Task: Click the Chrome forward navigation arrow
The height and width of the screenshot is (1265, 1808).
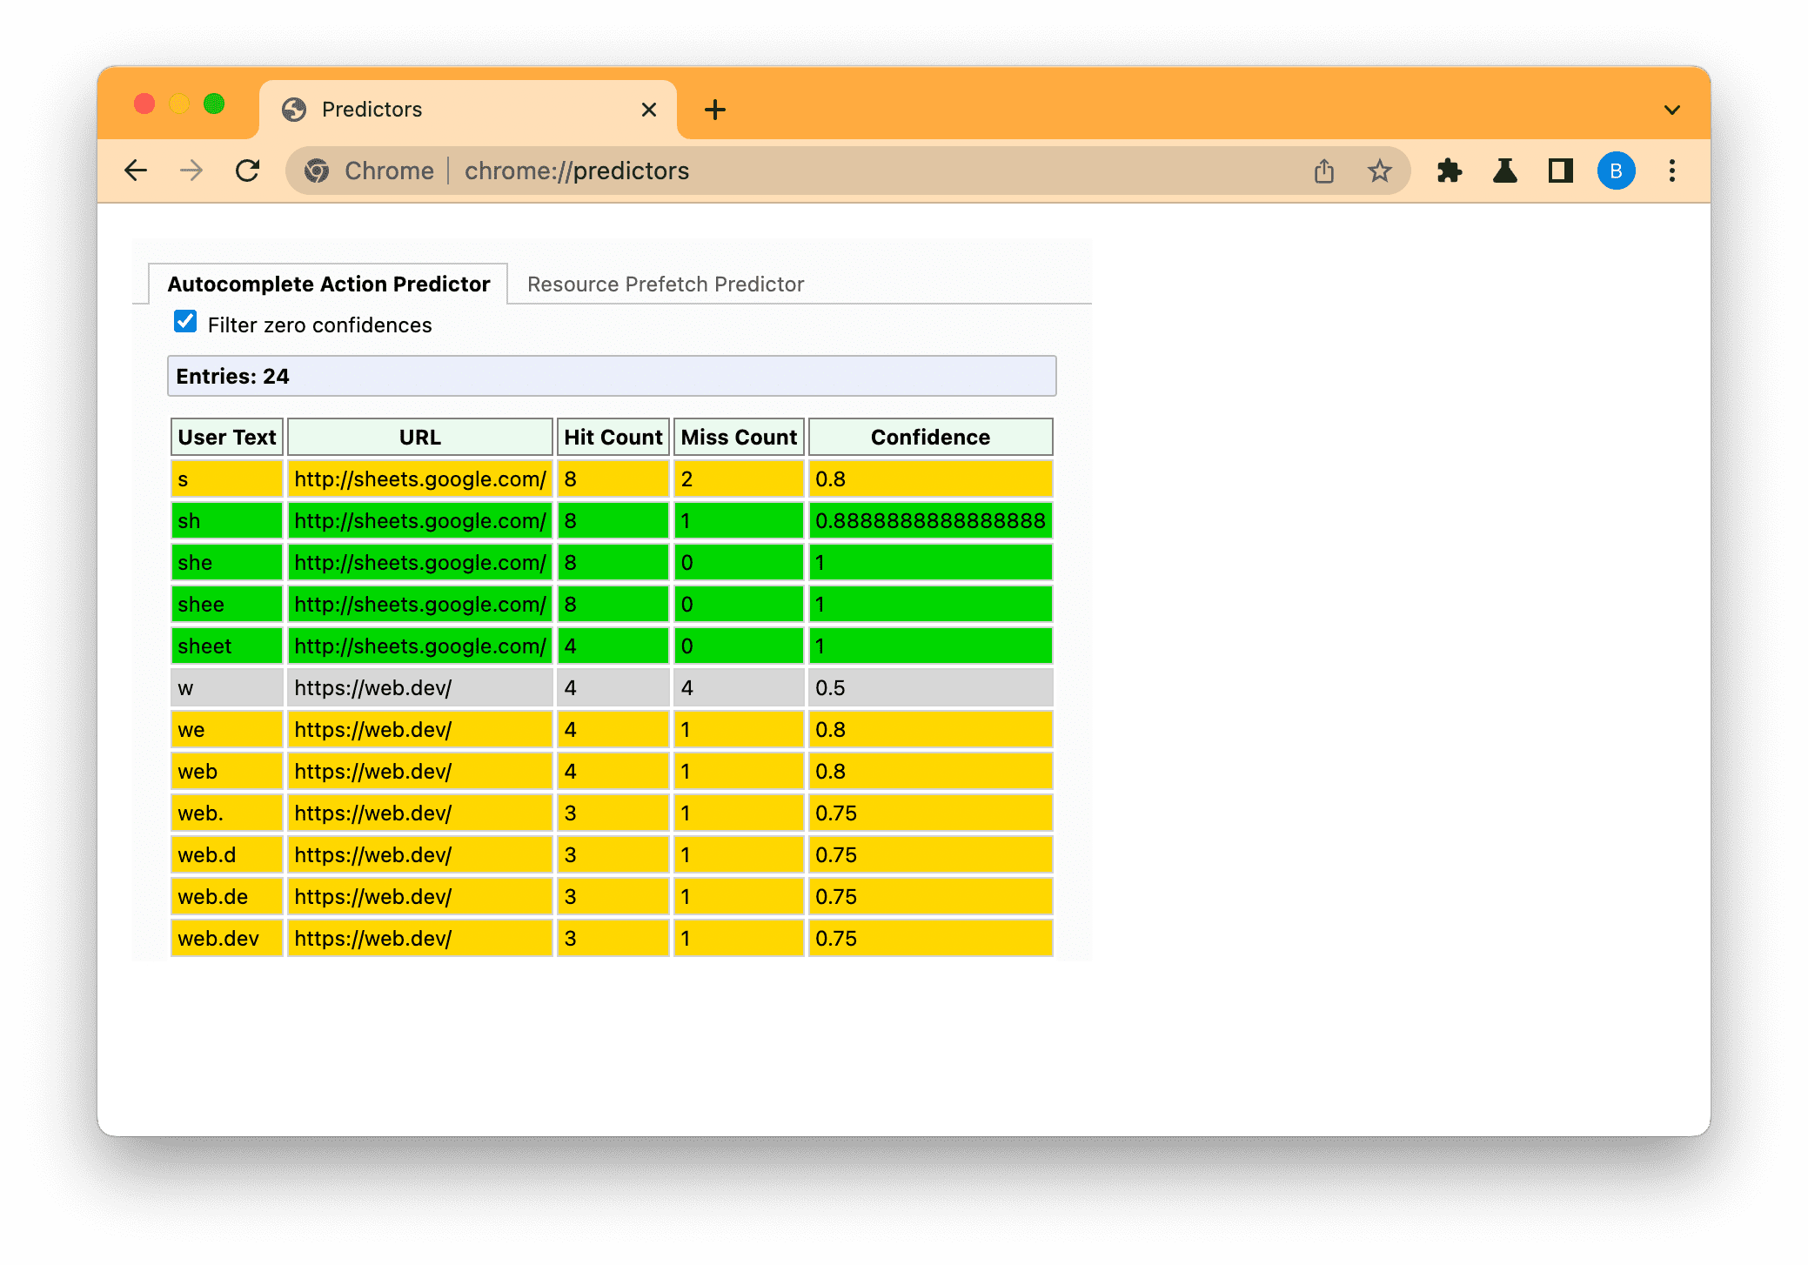Action: point(191,171)
